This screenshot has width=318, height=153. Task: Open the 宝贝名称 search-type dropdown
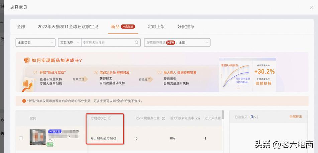(70, 43)
